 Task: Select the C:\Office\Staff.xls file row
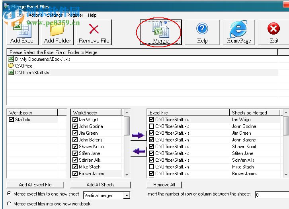point(143,72)
